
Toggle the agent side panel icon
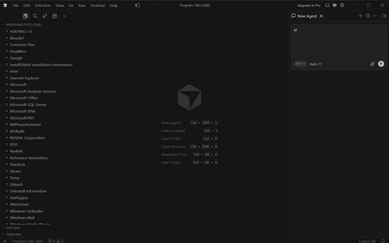(384, 16)
